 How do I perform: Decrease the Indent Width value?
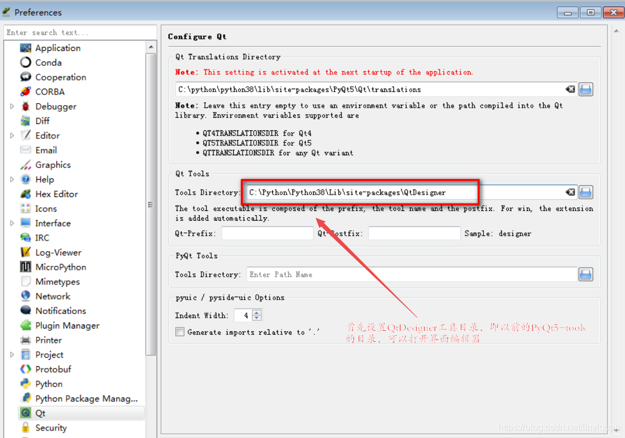tap(257, 318)
